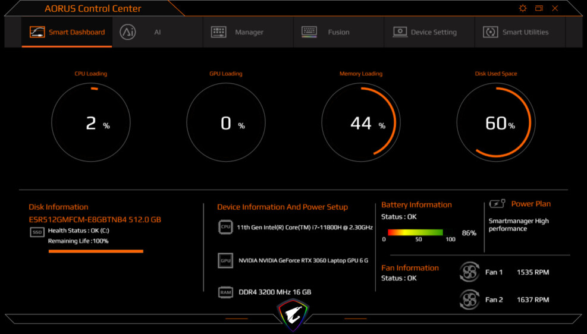Click the CPU Loading gauge
This screenshot has width=587, height=334.
tap(91, 122)
